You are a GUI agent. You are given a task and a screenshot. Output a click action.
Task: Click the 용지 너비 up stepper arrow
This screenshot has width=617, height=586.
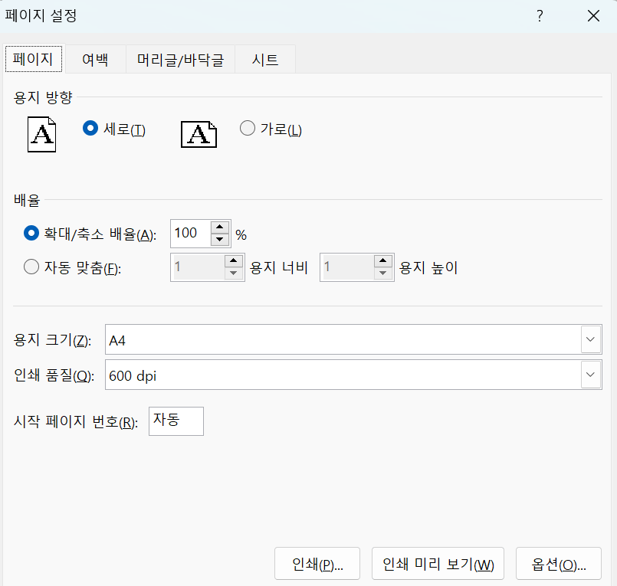(235, 261)
